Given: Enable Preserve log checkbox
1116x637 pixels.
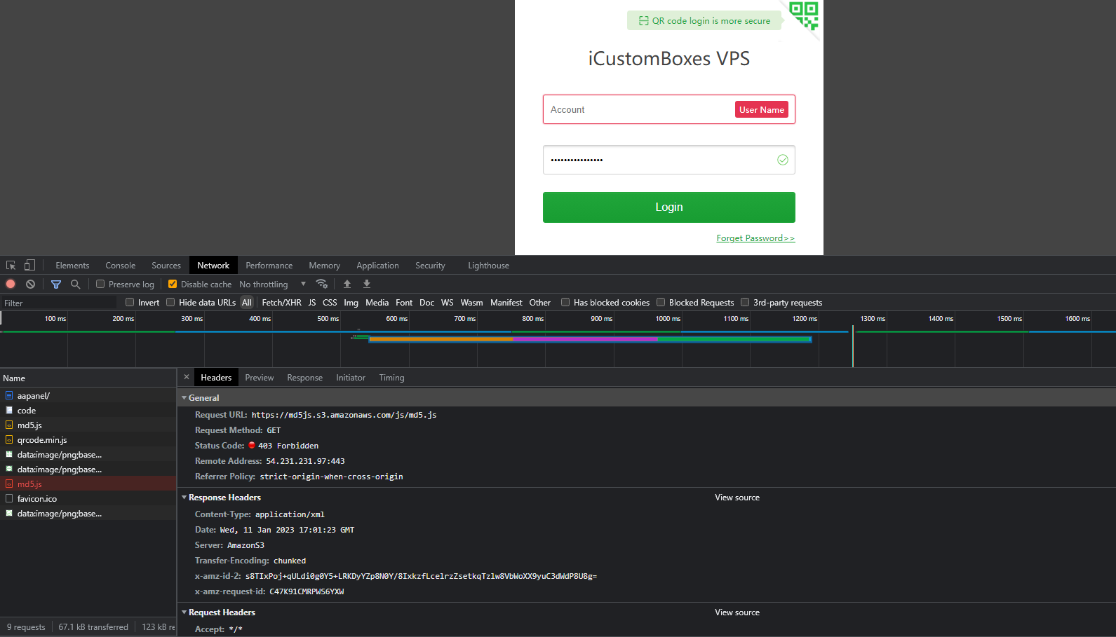Looking at the screenshot, I should click(100, 284).
